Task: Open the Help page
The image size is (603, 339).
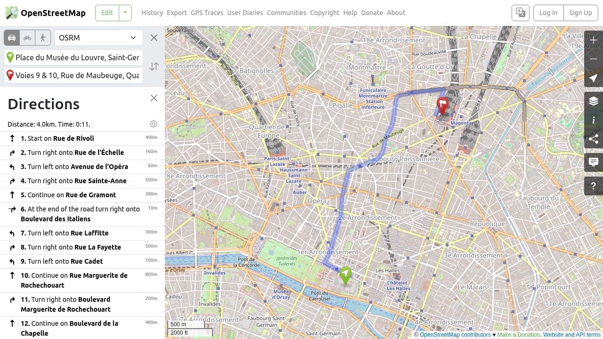Action: click(x=350, y=13)
